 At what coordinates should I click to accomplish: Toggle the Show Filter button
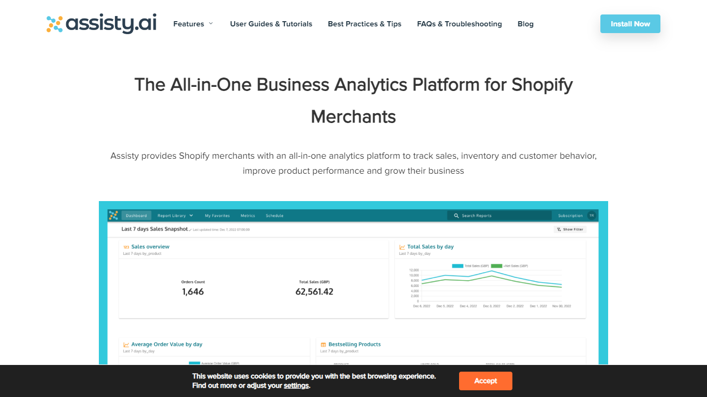tap(570, 230)
